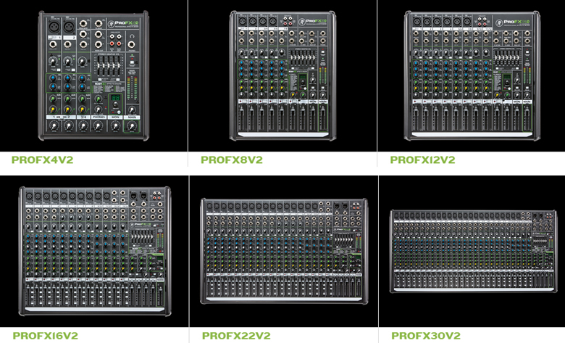This screenshot has width=565, height=343.
Task: Select the ProFX16v2 mixer image
Action: point(95,251)
